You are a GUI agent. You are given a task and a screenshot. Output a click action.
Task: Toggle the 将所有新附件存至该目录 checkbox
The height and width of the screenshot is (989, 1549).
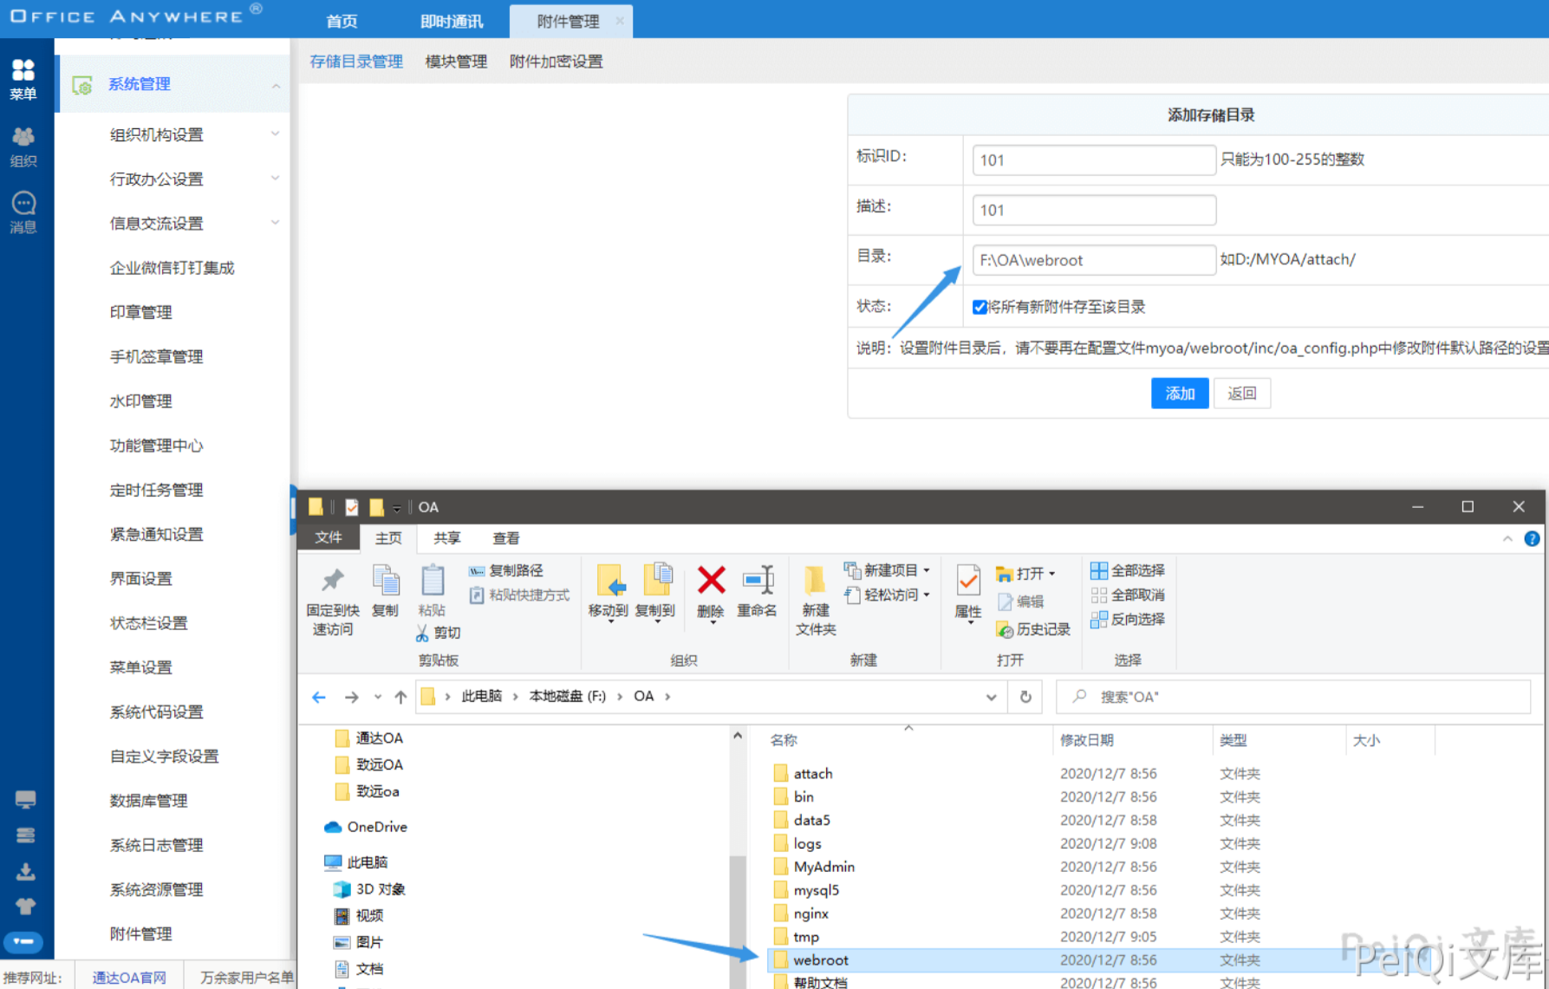coord(980,307)
